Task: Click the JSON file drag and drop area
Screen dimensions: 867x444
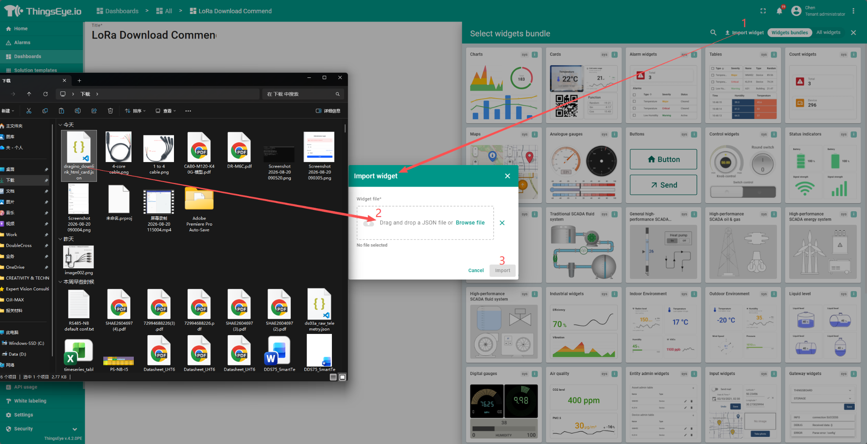Action: tap(425, 223)
